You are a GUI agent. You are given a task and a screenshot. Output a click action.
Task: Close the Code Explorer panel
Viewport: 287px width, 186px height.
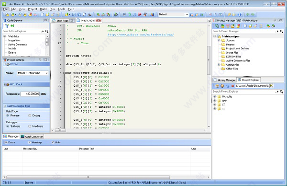46,20
